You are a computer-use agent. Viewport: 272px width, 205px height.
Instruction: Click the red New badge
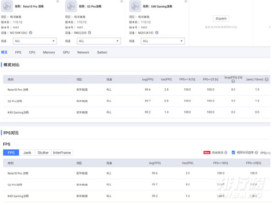click(x=207, y=152)
